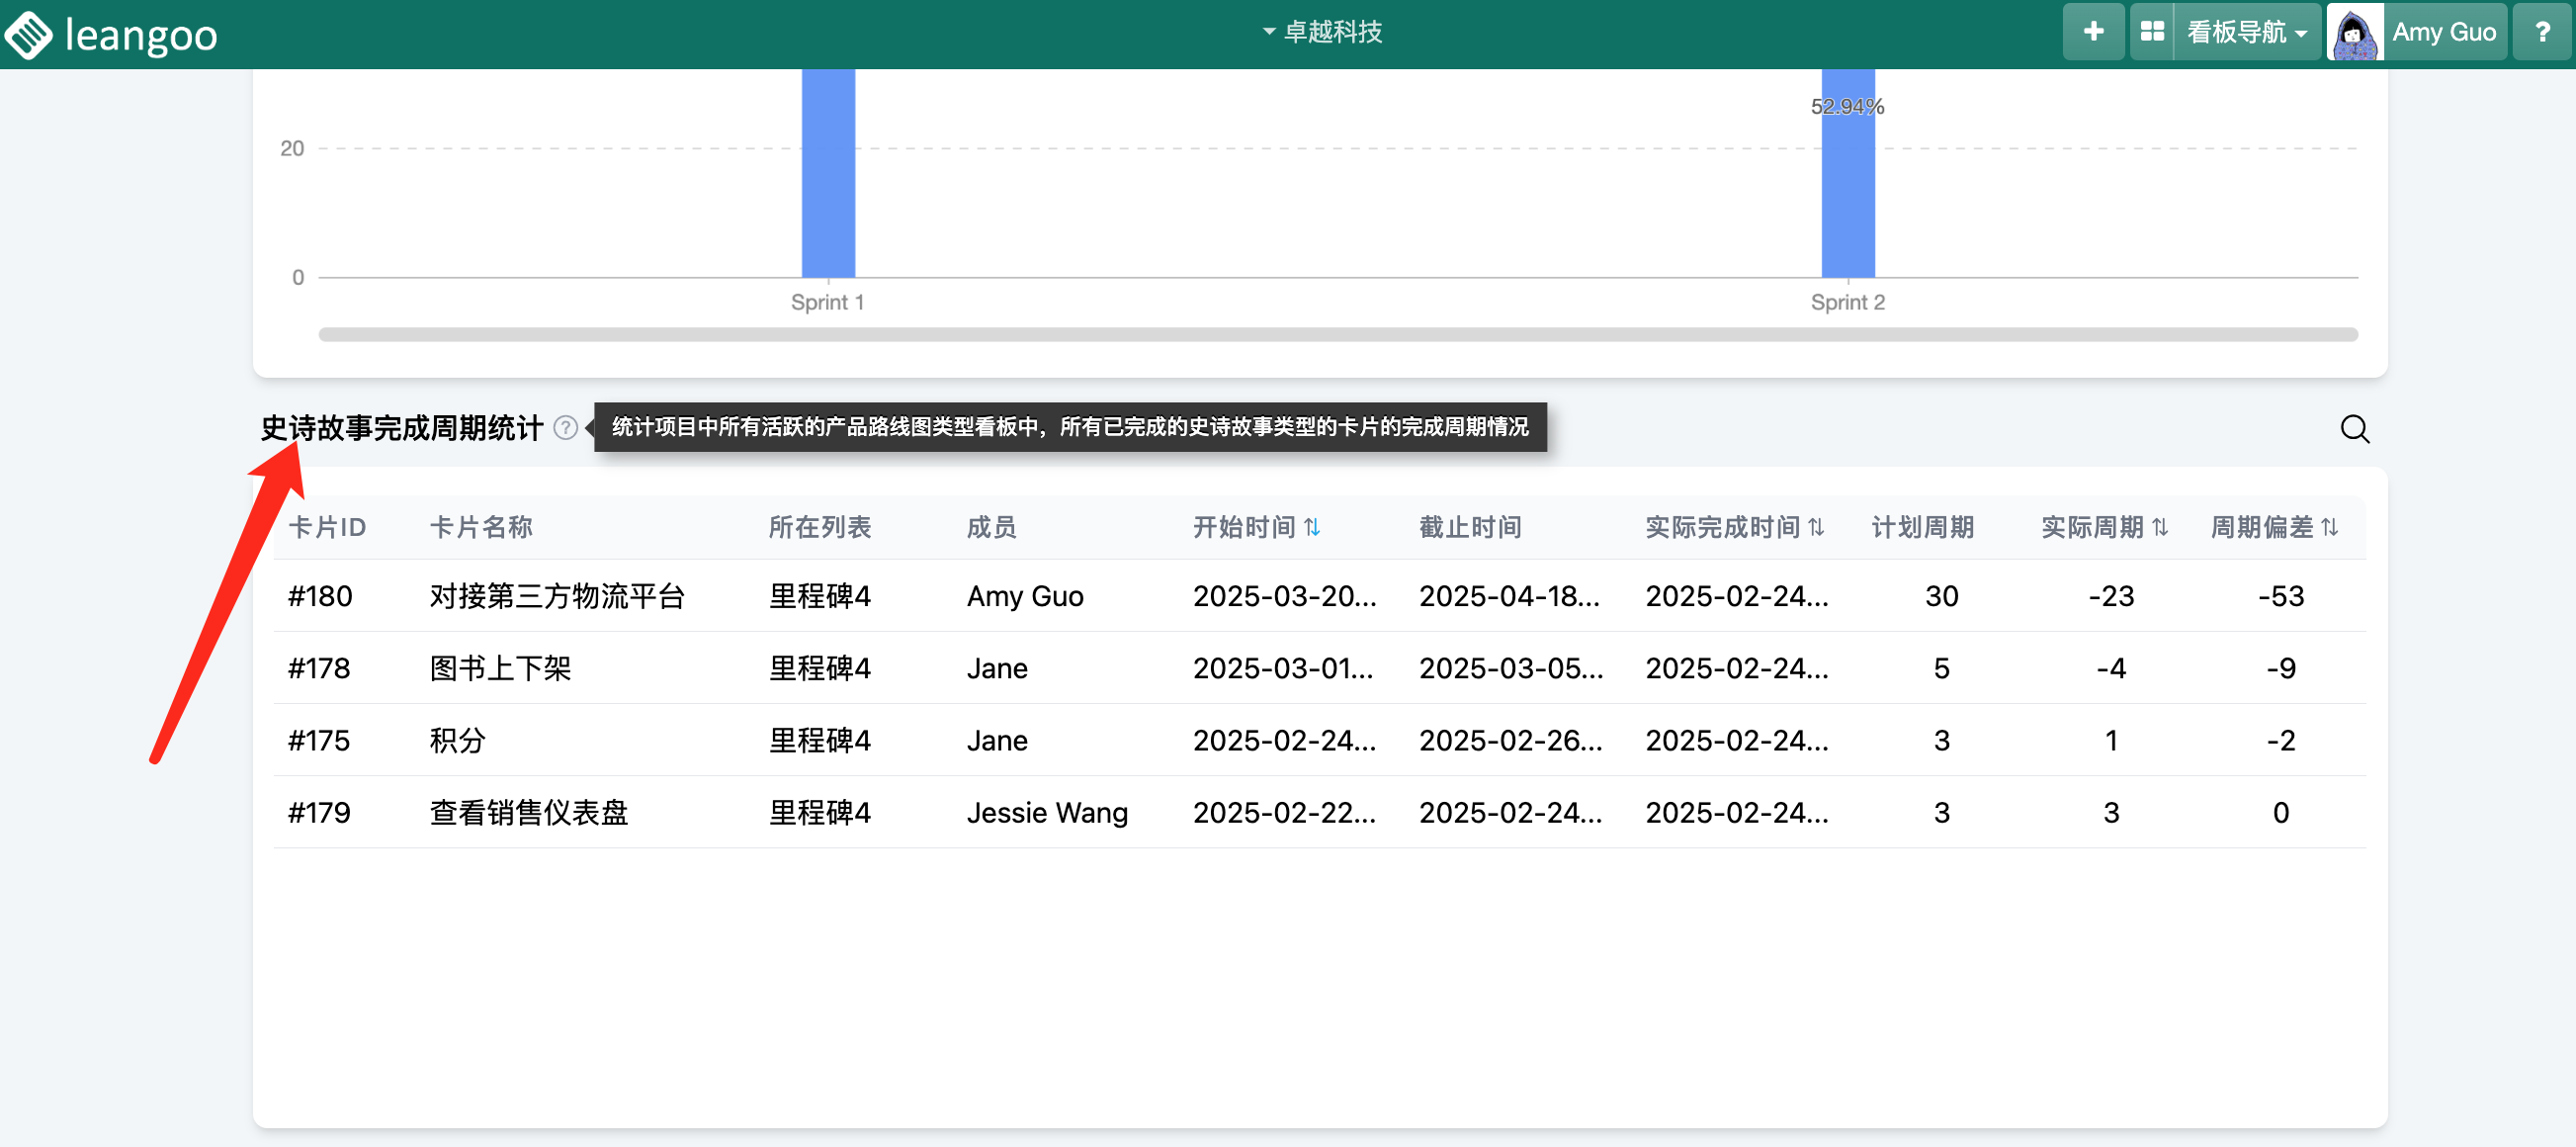2576x1147 pixels.
Task: Open the Amy Guo user menu
Action: pyautogui.click(x=2443, y=32)
